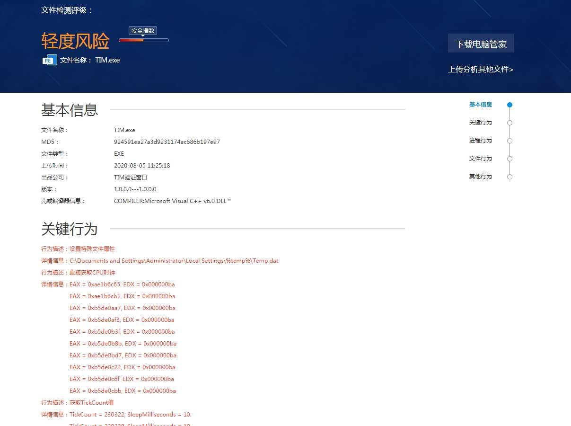Viewport: 571px width, 426px height.
Task: Click the safety index progress bar
Action: tap(144, 40)
